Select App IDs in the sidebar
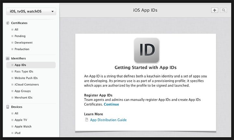 (31, 65)
